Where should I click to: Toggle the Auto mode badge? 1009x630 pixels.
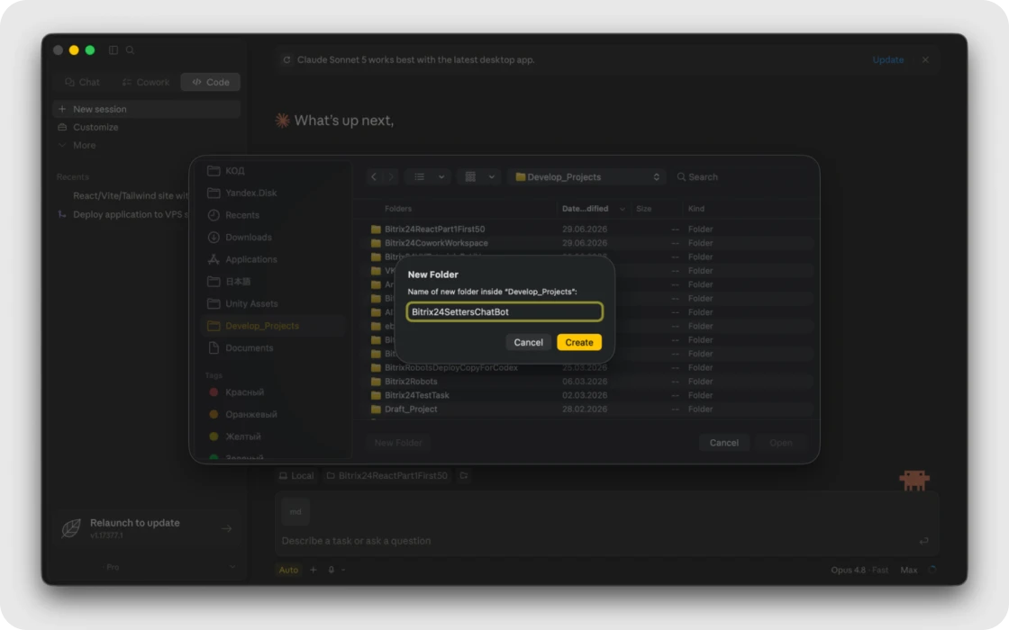(x=288, y=570)
